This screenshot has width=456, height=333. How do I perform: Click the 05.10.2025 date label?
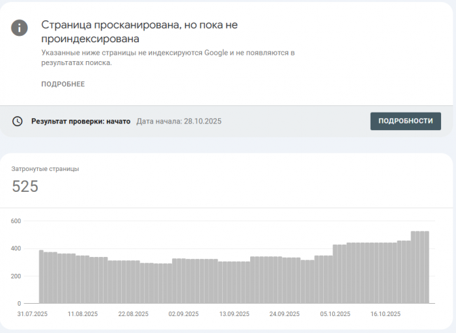[x=335, y=314]
